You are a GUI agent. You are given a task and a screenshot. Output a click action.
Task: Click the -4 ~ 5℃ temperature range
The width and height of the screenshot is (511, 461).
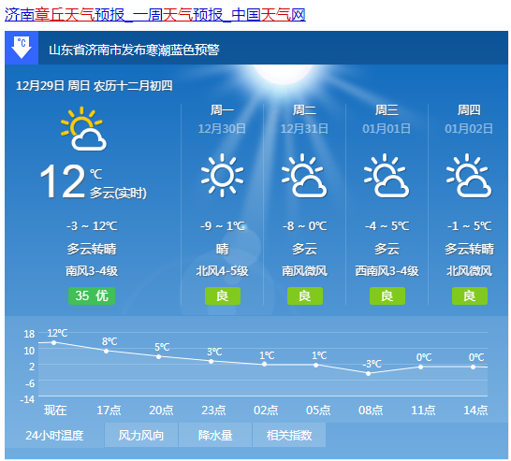[x=387, y=226]
